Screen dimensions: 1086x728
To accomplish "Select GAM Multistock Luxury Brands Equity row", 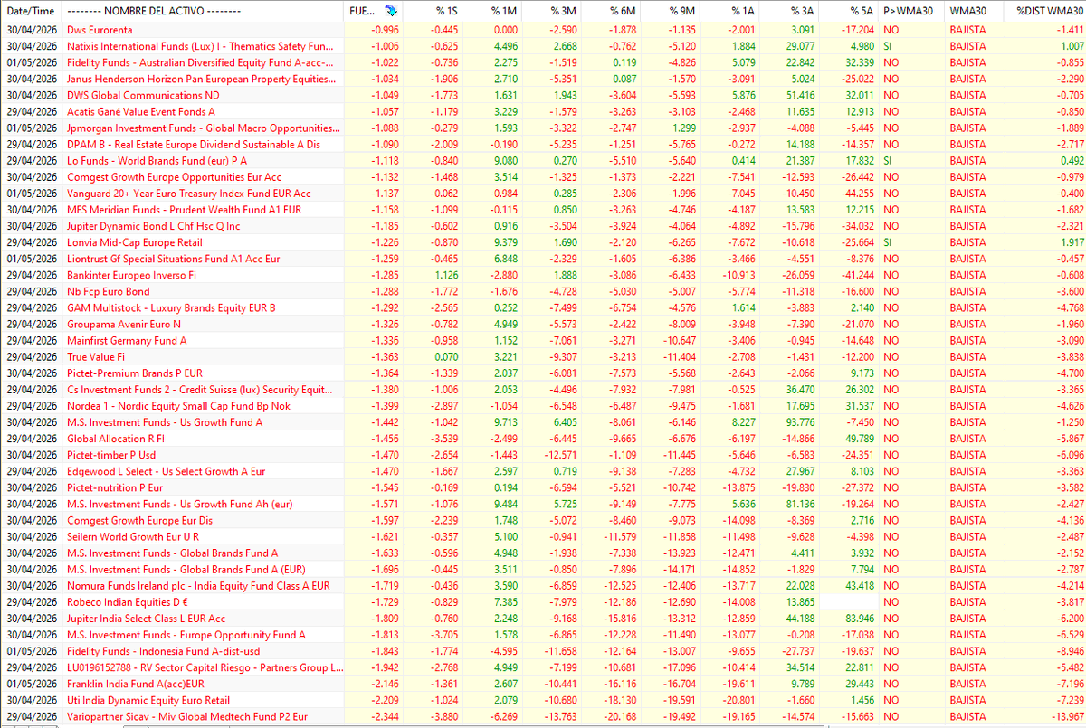I will [543, 307].
